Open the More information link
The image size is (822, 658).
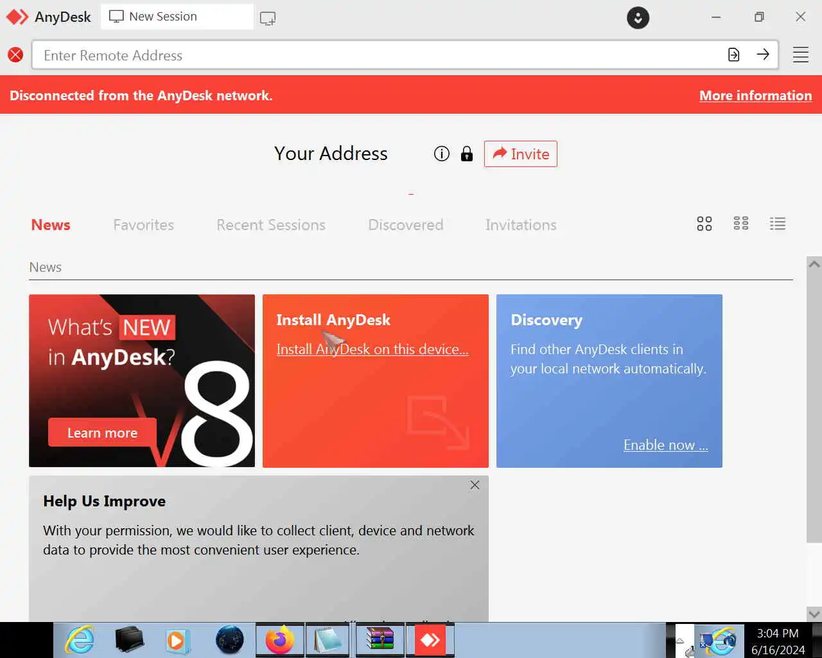pyautogui.click(x=755, y=95)
